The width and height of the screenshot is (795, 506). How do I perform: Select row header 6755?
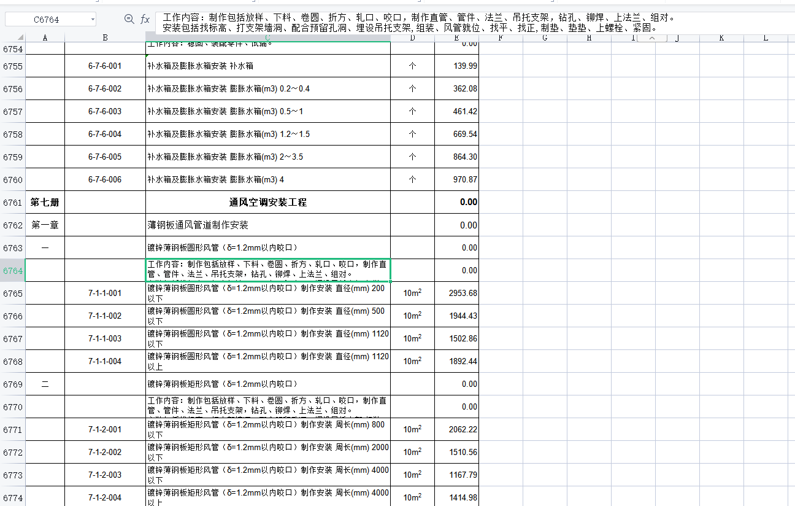[13, 66]
